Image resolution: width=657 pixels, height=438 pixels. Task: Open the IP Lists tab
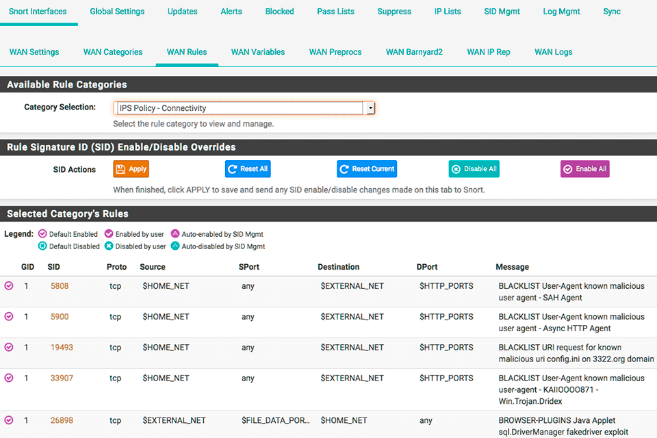[x=448, y=12]
